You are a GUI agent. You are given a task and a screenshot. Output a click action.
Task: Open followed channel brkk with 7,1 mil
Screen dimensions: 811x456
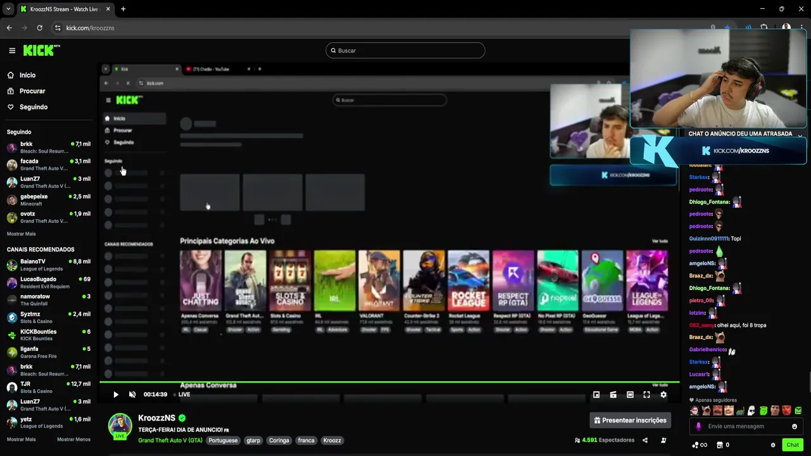coord(49,147)
